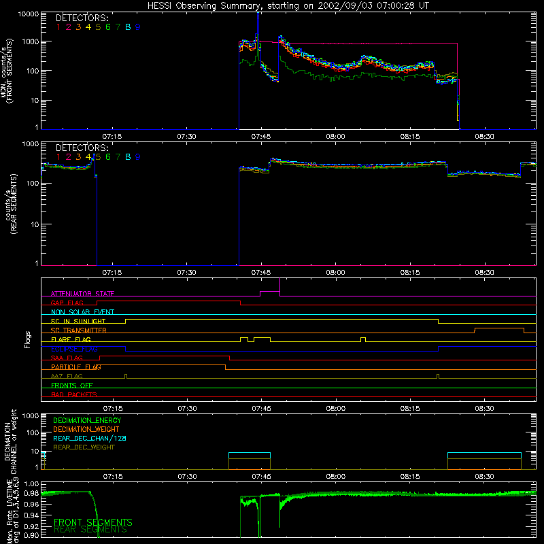Click the DETECTORS: label in the front segments plot
The image size is (544, 544).
coord(82,18)
